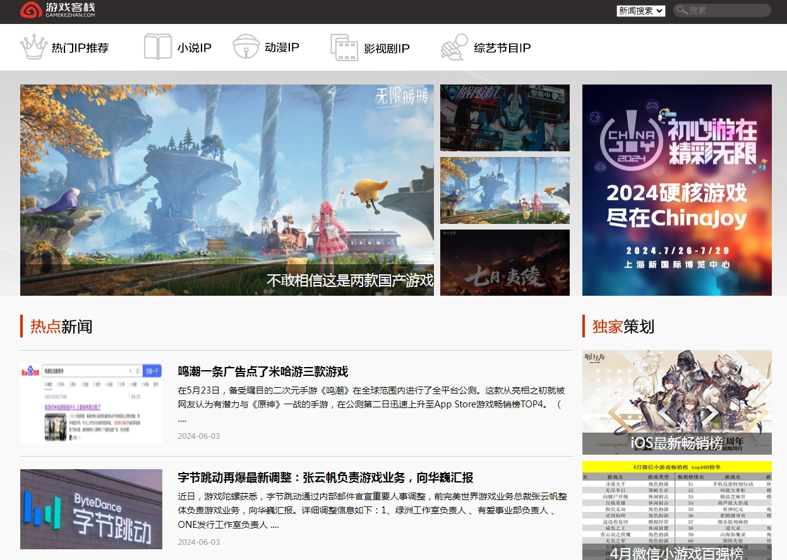Open the 影视剧IP menu item
Screen dimensions: 787x560
point(387,49)
